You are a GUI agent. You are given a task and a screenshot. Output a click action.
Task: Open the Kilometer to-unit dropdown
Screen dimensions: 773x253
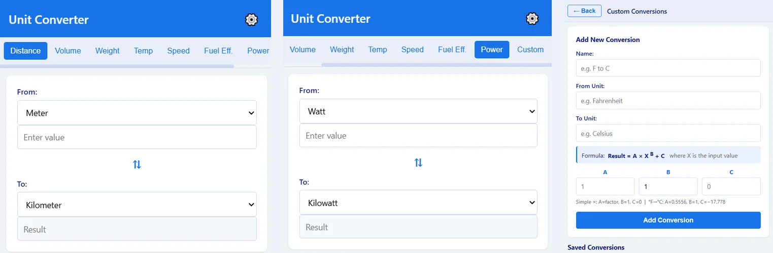pos(137,205)
